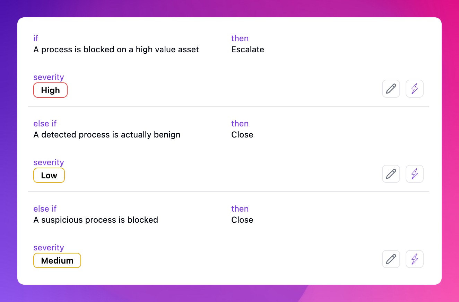Click 'A detected process is actually benign' condition
The width and height of the screenshot is (459, 302).
tap(107, 135)
